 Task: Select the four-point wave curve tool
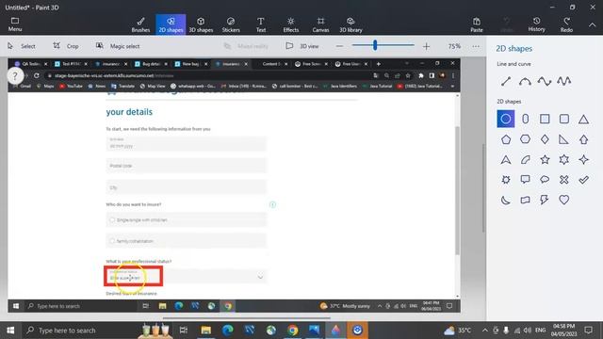(563, 81)
